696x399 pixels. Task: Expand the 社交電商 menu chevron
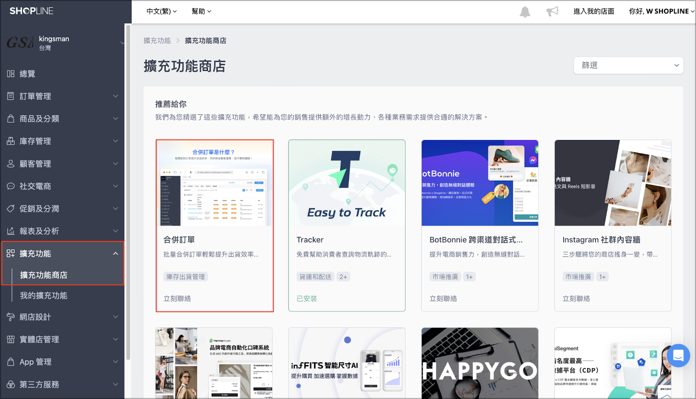116,186
